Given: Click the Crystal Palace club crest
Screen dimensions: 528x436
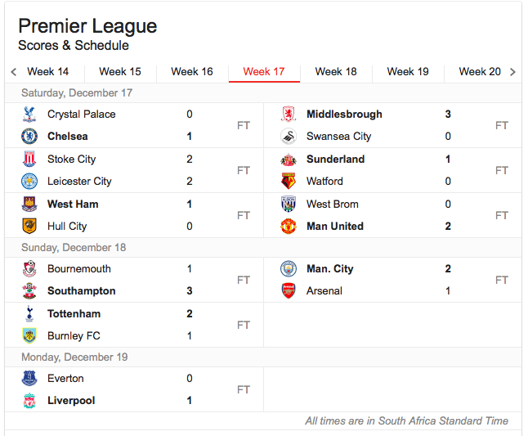Looking at the screenshot, I should [29, 115].
